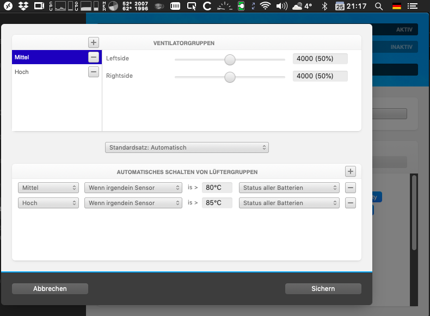Screen dimensions: 430x316
Task: Open Standardsatz: Automatisch dropdown
Action: [x=187, y=147]
